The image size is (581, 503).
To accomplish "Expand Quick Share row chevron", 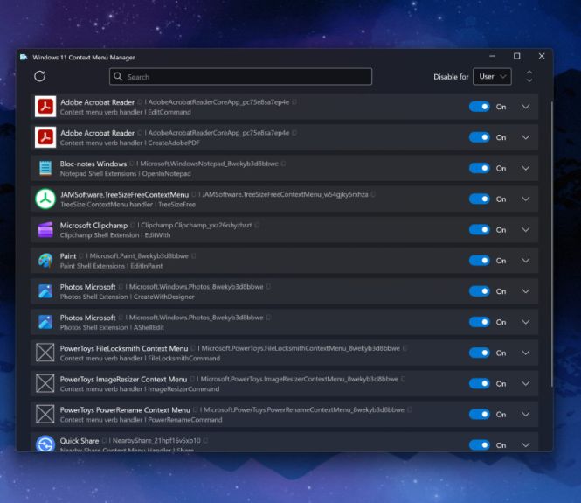I will (x=525, y=444).
